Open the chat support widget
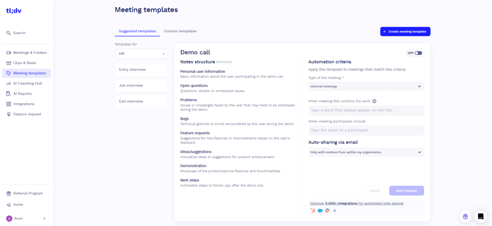492x226 pixels. tap(480, 216)
